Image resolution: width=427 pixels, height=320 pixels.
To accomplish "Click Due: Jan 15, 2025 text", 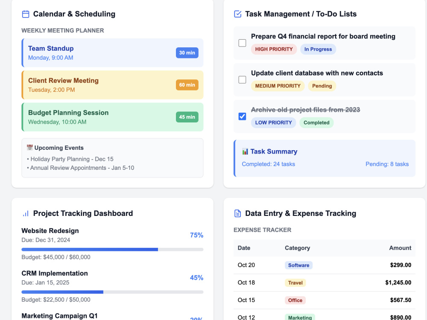I will point(46,282).
